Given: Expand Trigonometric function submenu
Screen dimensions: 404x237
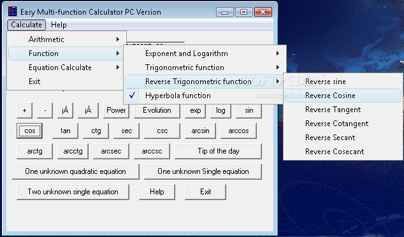Looking at the screenshot, I should pyautogui.click(x=205, y=68).
